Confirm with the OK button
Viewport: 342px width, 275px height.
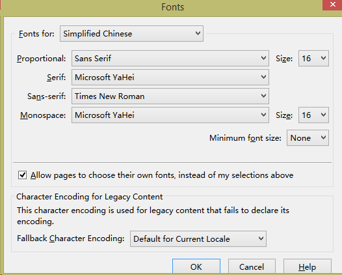pos(196,267)
